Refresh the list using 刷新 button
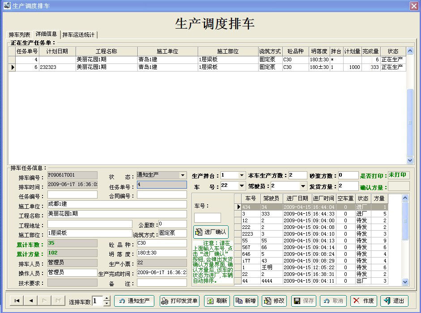The width and height of the screenshot is (421, 313). 217,301
